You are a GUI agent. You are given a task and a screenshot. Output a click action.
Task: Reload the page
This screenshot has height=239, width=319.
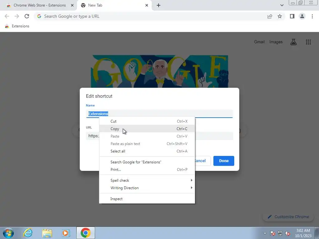[27, 16]
